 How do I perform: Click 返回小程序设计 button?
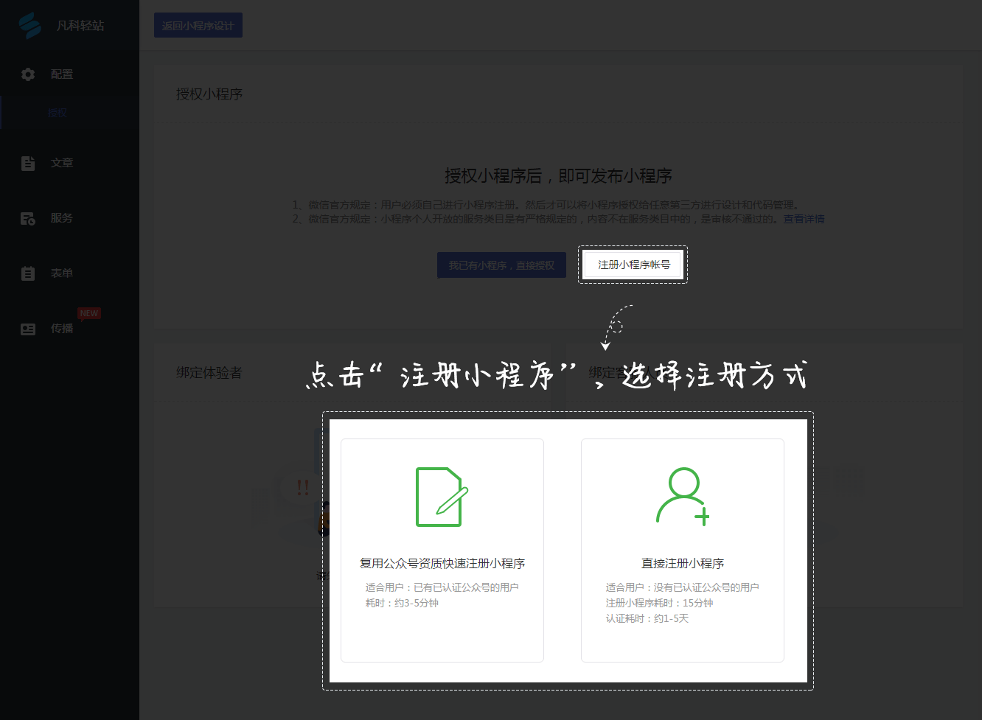coord(198,26)
